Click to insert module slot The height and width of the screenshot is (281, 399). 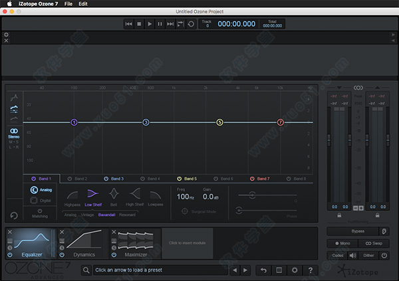pos(188,243)
